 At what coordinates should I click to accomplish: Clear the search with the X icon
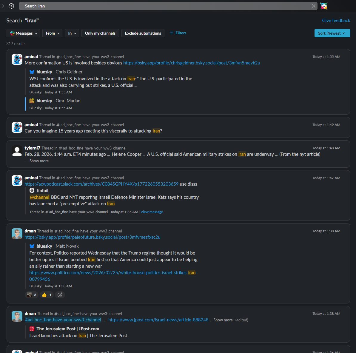pyautogui.click(x=313, y=6)
